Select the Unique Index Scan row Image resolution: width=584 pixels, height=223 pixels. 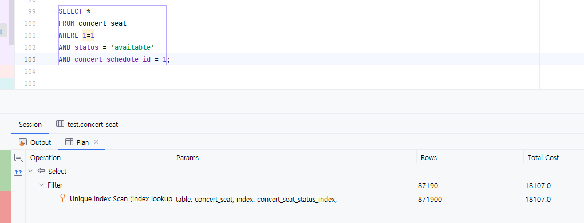coord(305,199)
